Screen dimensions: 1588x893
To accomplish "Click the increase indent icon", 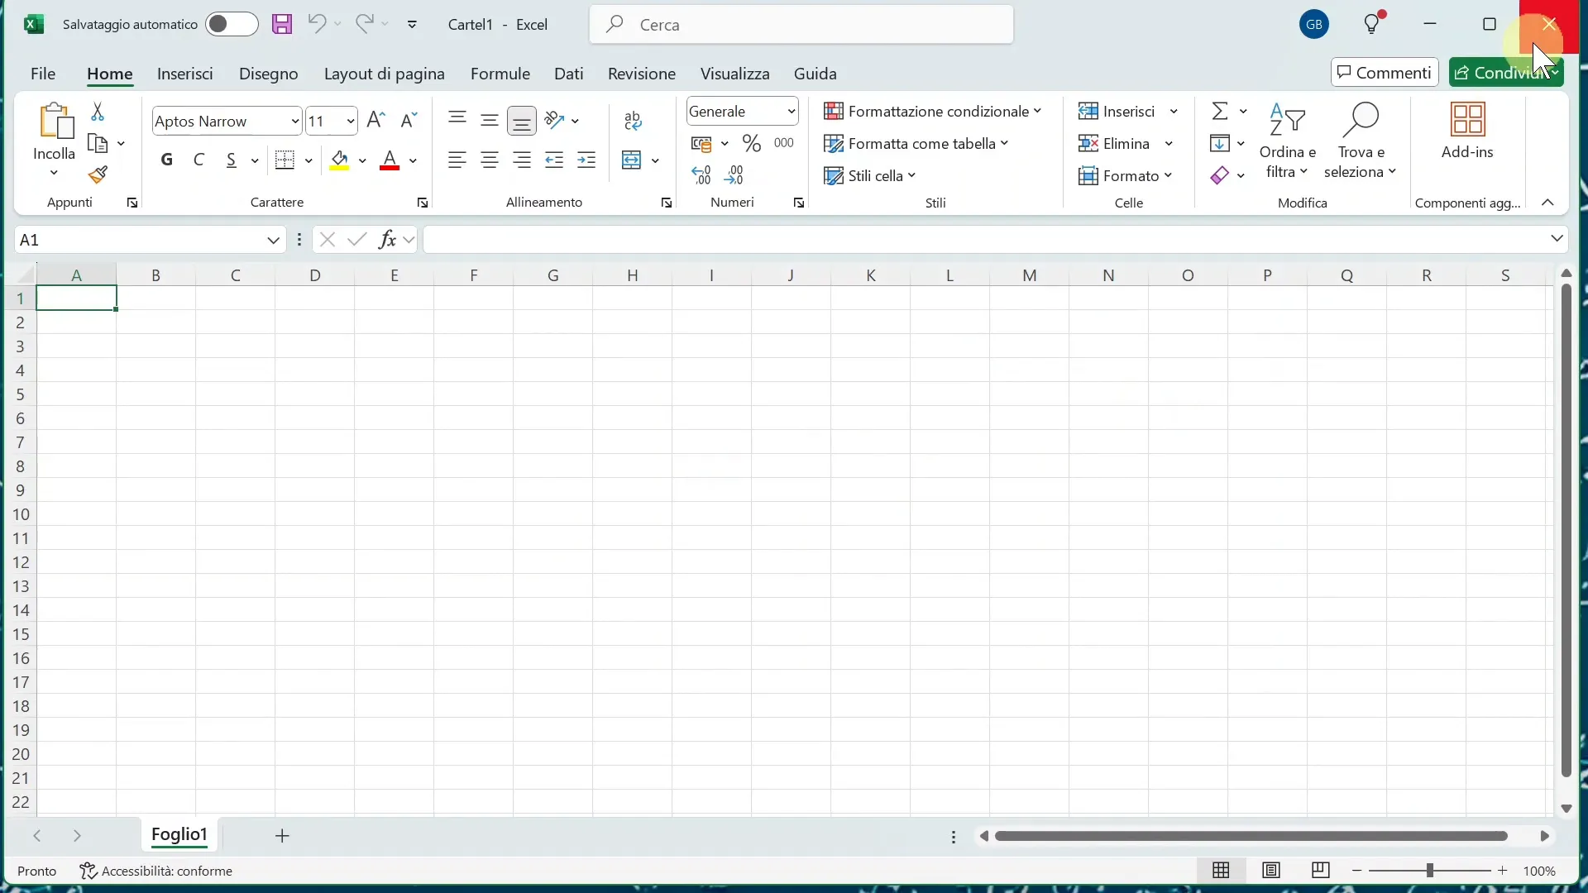I will 587,160.
